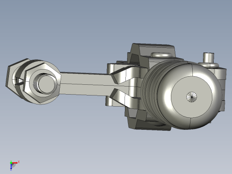Click the blue Z axis of the orientation triad
This screenshot has width=232, height=174.
click(x=11, y=167)
